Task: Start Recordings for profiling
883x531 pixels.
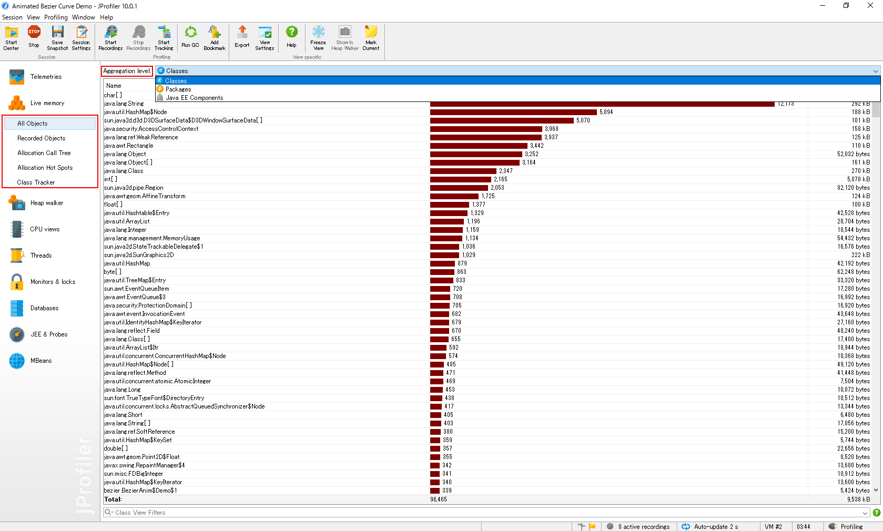Action: pyautogui.click(x=110, y=38)
